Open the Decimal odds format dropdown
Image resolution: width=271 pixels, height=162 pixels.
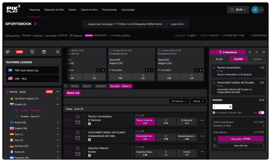tap(215, 35)
